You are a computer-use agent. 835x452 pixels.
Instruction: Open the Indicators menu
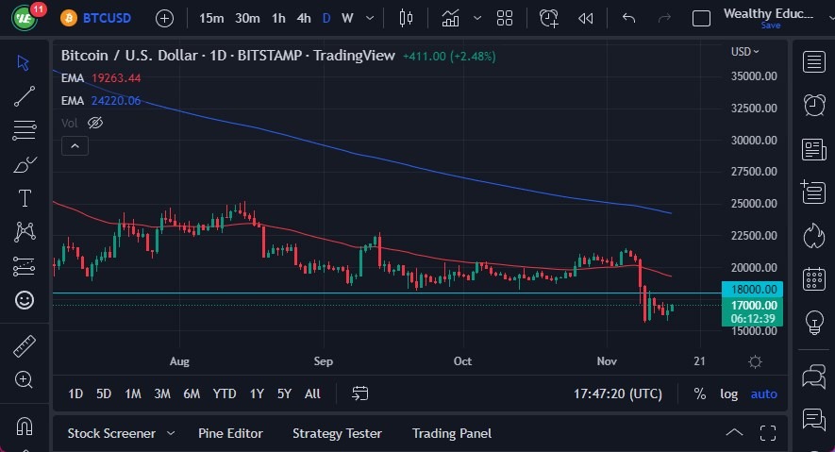[x=450, y=19]
